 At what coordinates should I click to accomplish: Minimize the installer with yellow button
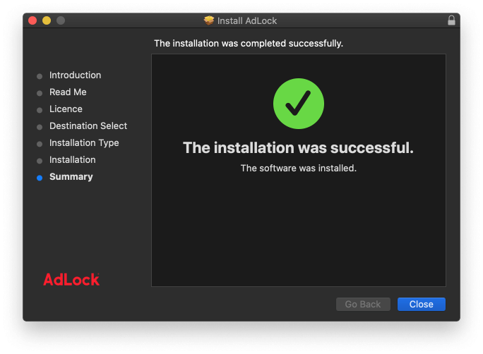[x=47, y=20]
